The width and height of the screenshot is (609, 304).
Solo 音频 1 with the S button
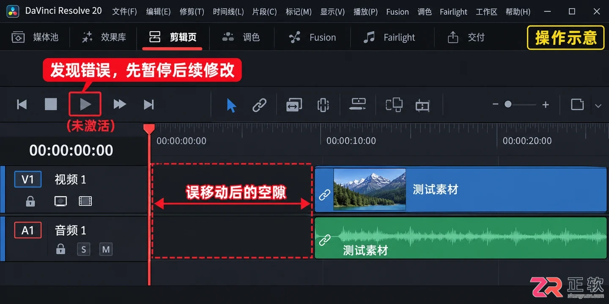84,250
